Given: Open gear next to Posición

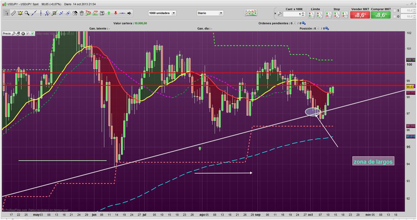Looking at the screenshot, I should pos(327,28).
